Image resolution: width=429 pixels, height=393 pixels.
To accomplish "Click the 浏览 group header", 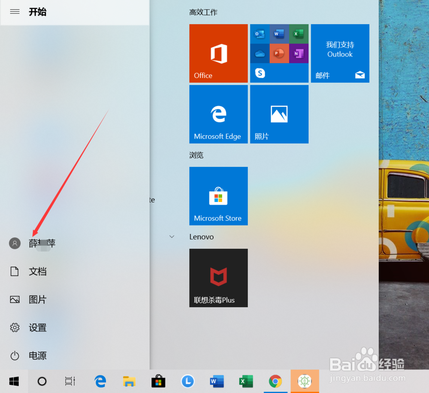I will pyautogui.click(x=196, y=155).
